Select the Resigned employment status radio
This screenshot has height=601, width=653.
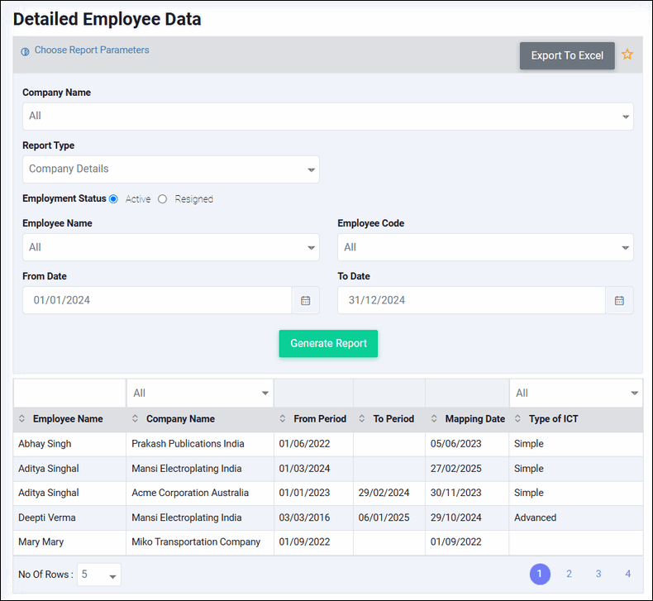(162, 199)
